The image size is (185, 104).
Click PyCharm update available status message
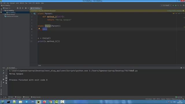point(16,99)
